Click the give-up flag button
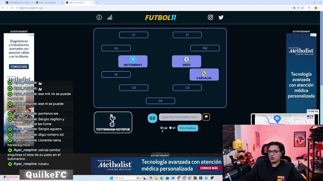The image size is (323, 181). pos(206,117)
